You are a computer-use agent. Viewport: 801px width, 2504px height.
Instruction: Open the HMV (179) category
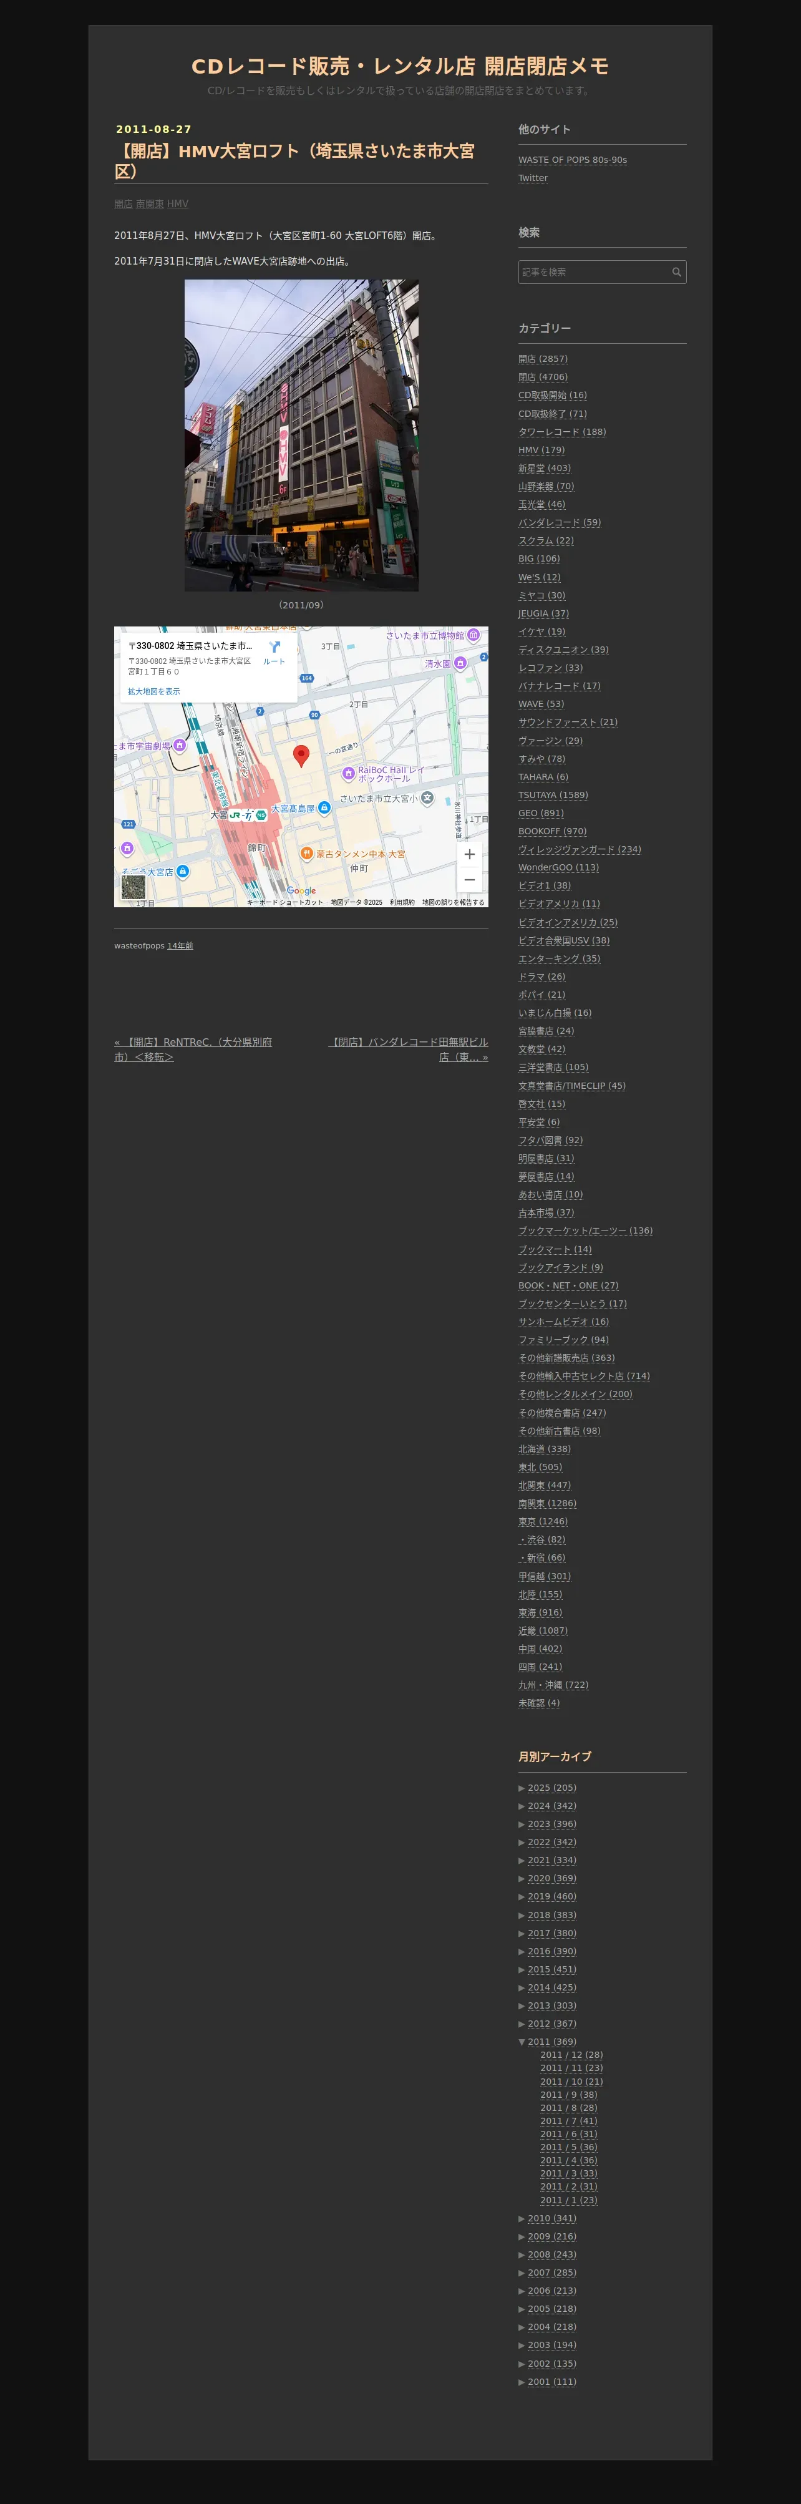[x=541, y=450]
